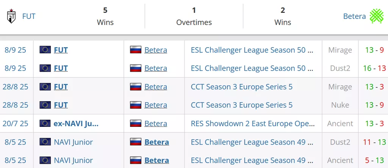Click bold Betera in 11-13 Dust2 row
This screenshot has width=388, height=168.
coord(156,142)
